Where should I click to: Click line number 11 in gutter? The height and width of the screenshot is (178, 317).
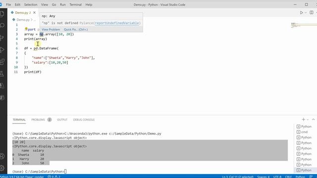(16, 72)
